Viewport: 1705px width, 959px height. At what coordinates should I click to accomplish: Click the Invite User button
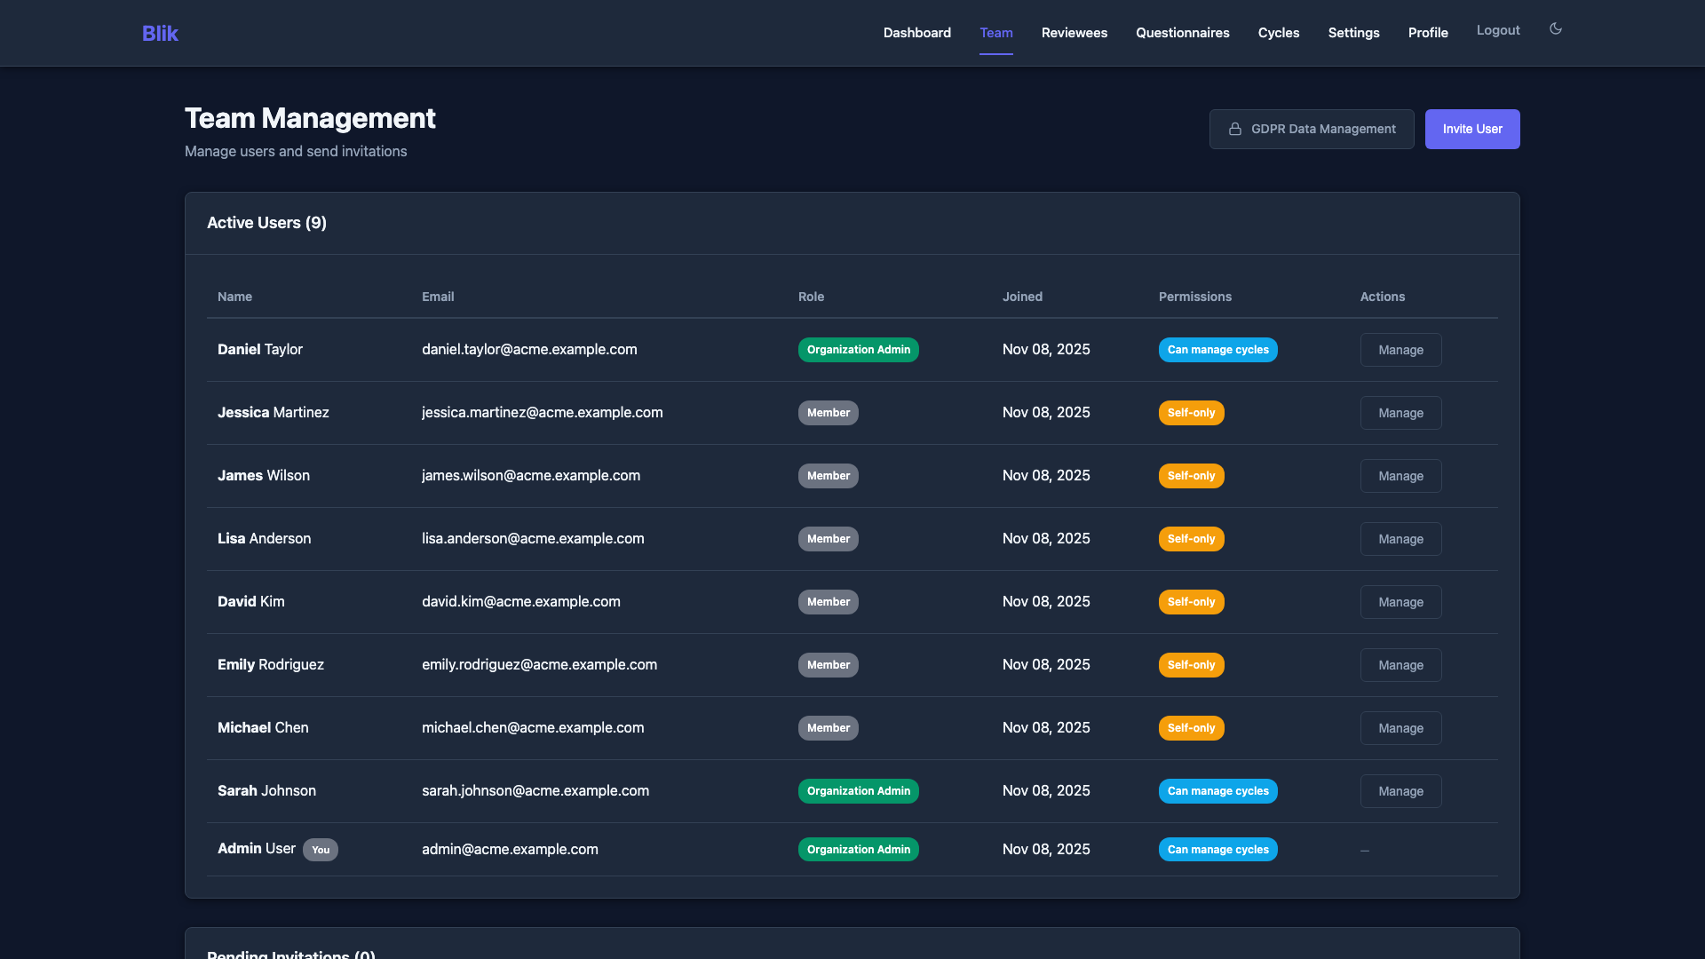click(1471, 129)
